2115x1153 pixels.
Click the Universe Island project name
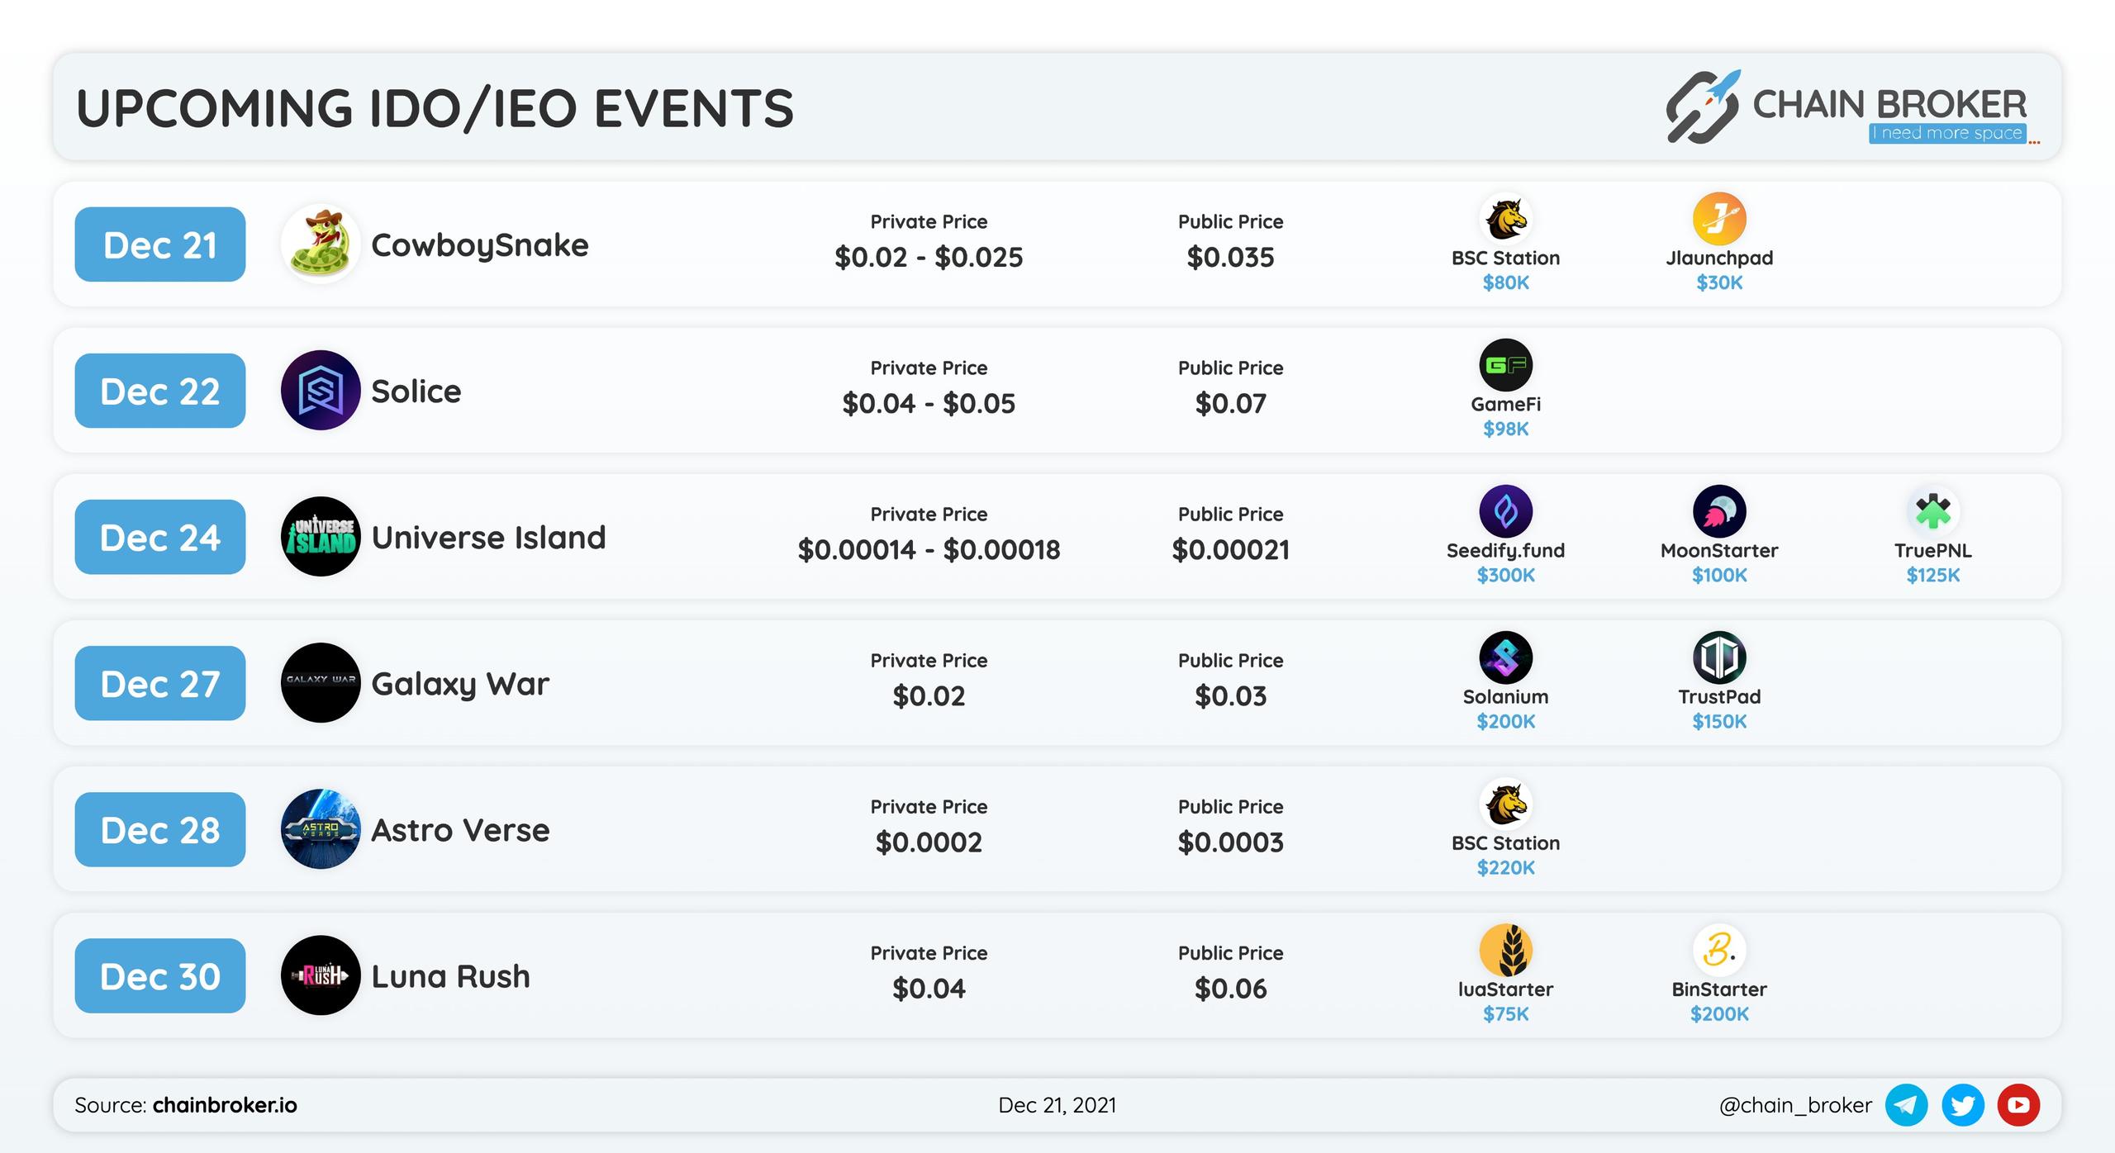pos(489,538)
